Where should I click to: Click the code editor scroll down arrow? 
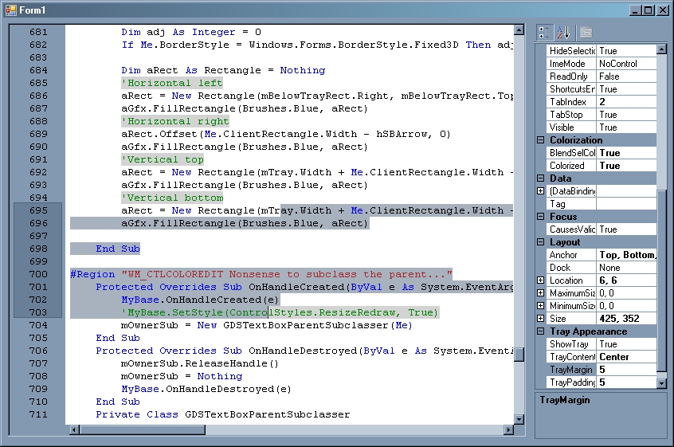(x=519, y=419)
